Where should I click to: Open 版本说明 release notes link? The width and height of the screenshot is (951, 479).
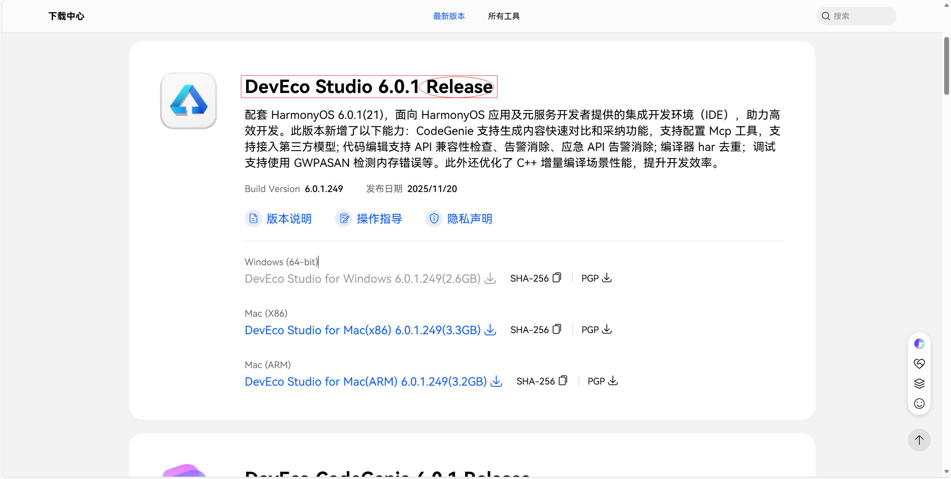(x=289, y=219)
